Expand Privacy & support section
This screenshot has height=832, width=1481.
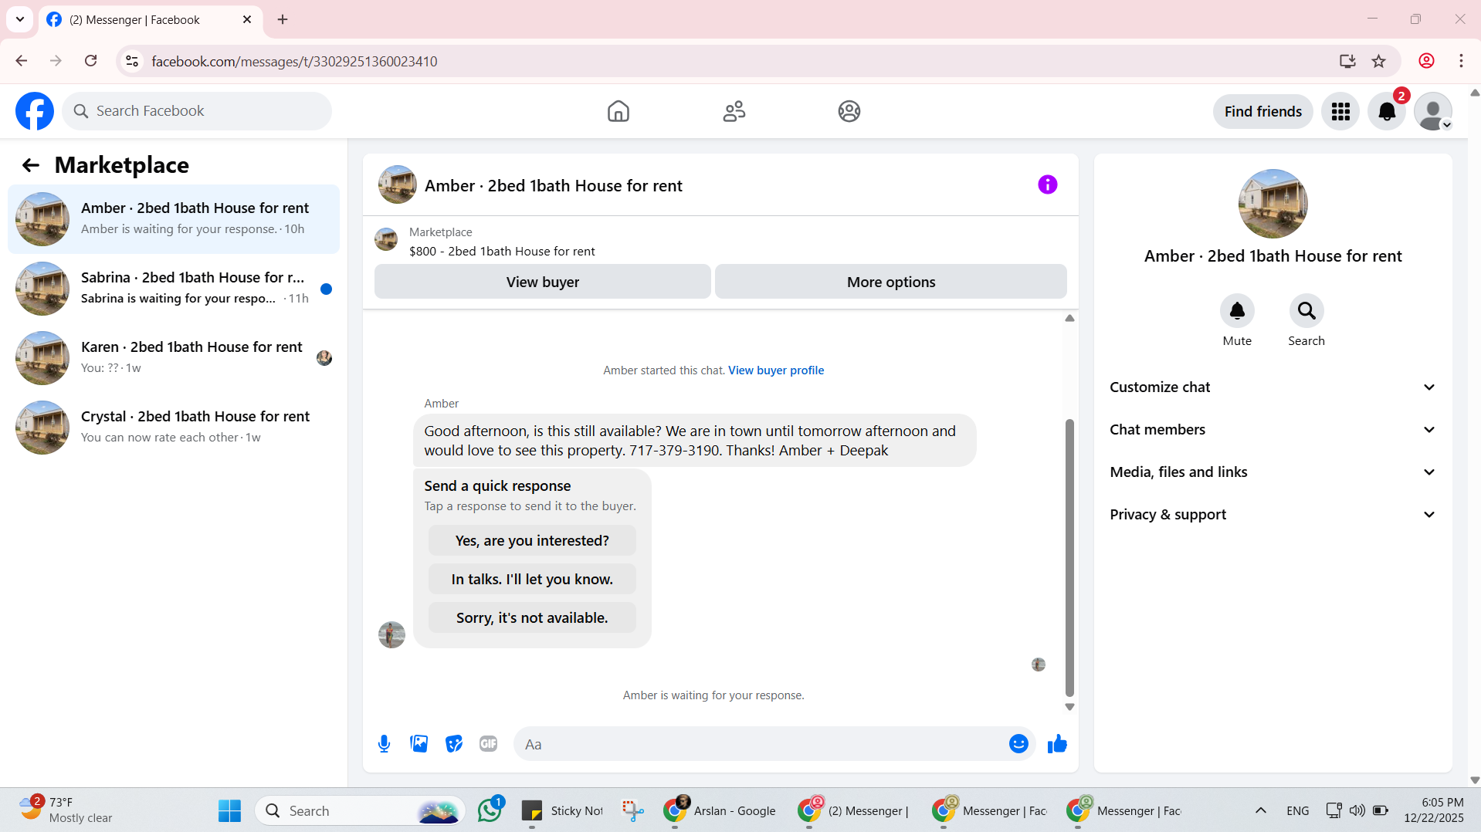[x=1273, y=515]
